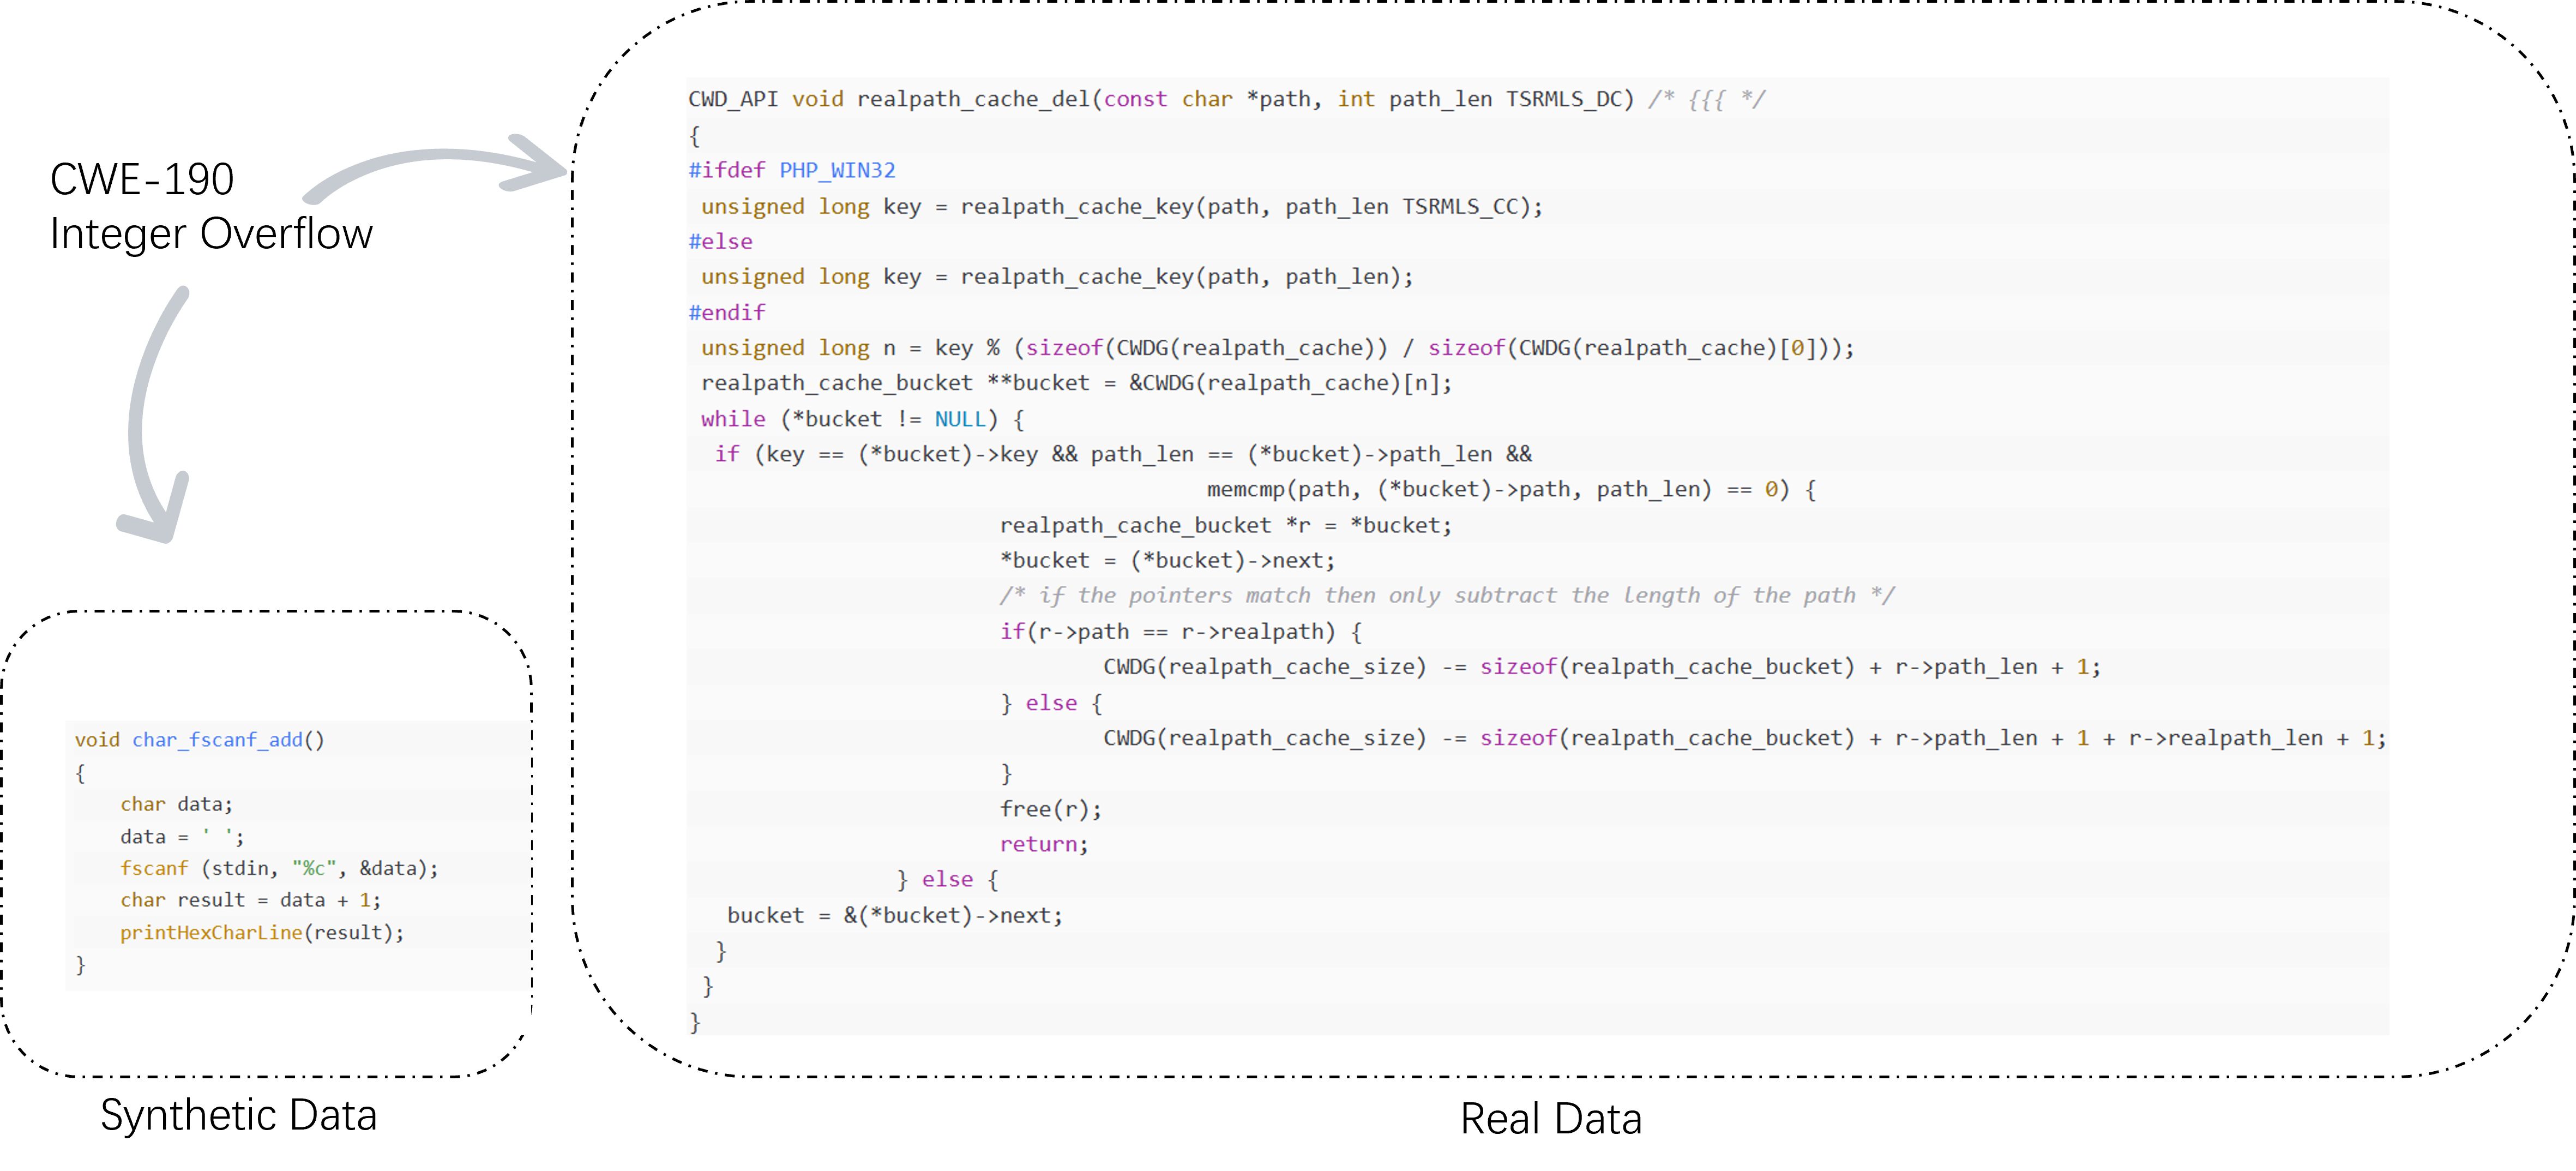Click the realpath_cache_del function name
The height and width of the screenshot is (1171, 2576).
pos(972,99)
